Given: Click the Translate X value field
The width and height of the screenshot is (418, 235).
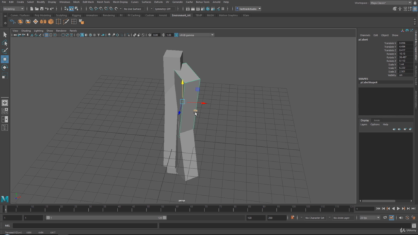Looking at the screenshot, I should pos(405,43).
